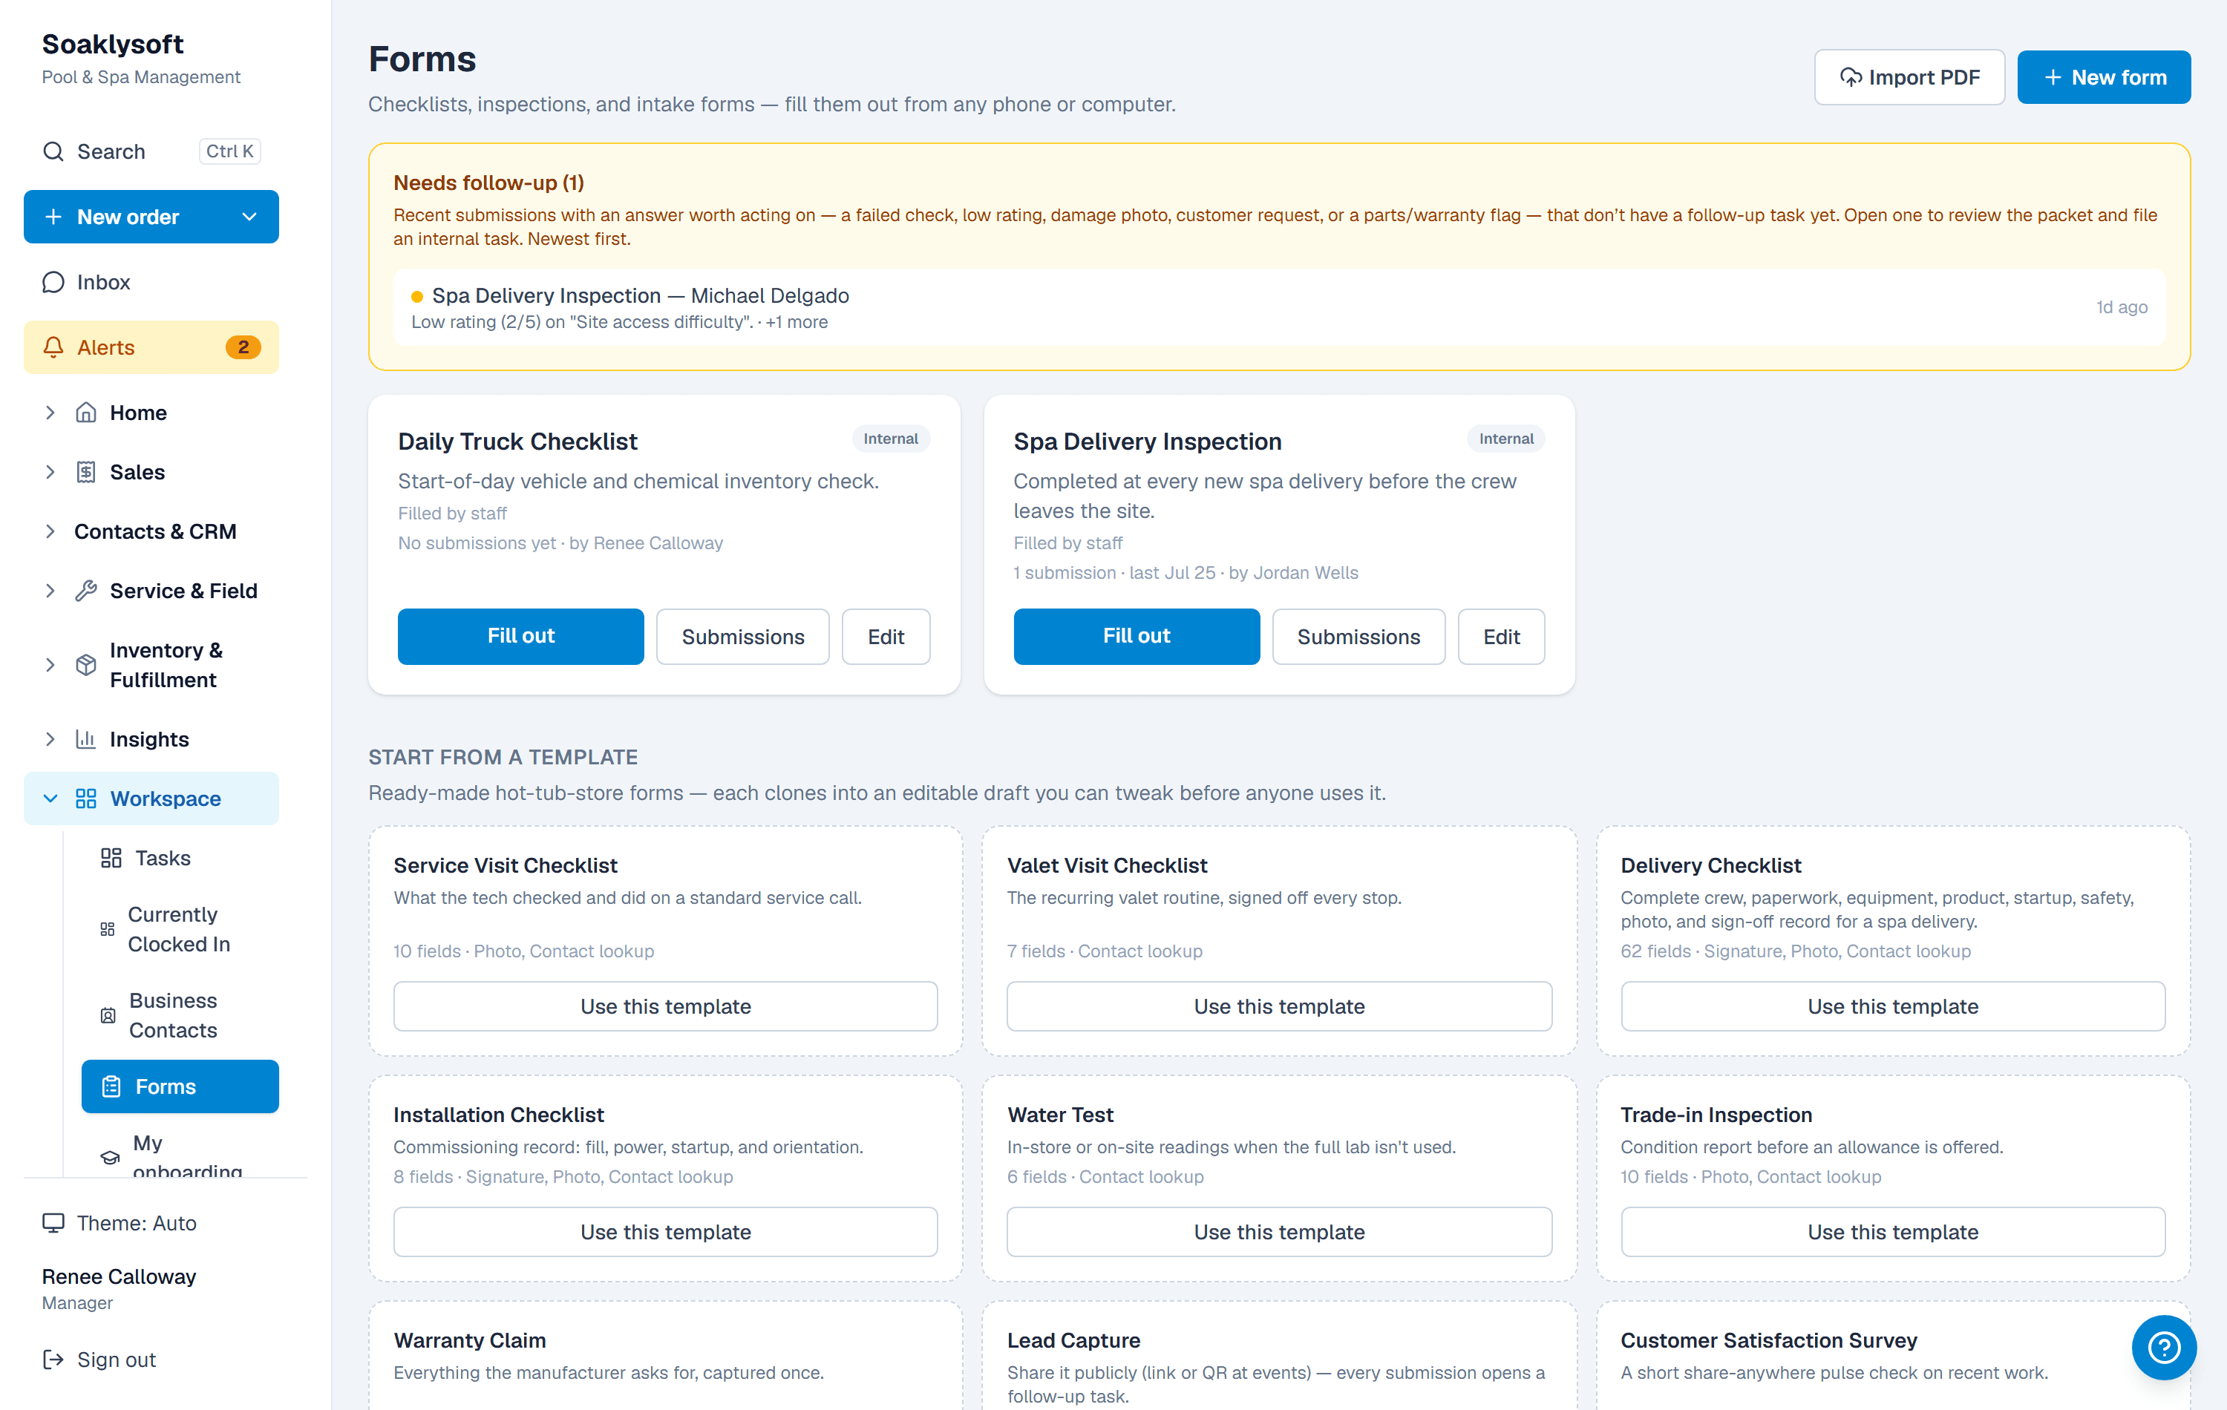The image size is (2227, 1410).
Task: Click the plus icon in New form
Action: tap(2053, 78)
